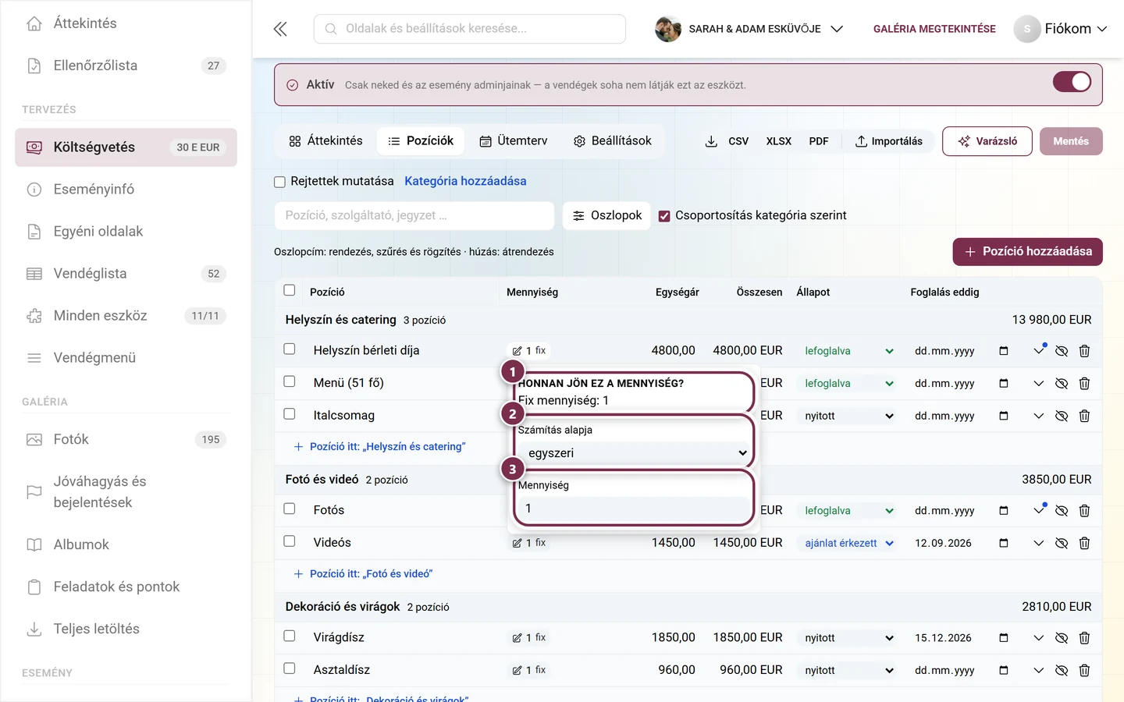Viewport: 1124px width, 702px height.
Task: Focus the Mennyiség input in the popup
Action: [634, 509]
